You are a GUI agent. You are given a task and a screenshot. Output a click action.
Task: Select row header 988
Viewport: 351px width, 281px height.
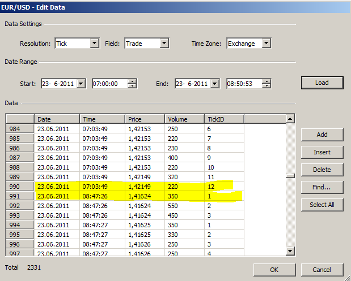pos(20,167)
